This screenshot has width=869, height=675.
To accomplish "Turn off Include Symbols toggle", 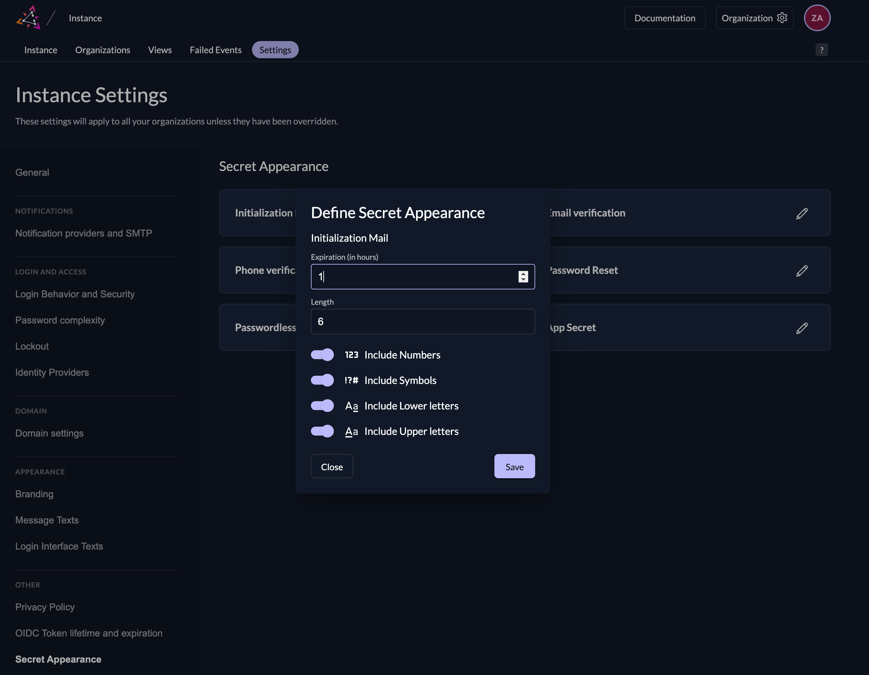I will (322, 380).
